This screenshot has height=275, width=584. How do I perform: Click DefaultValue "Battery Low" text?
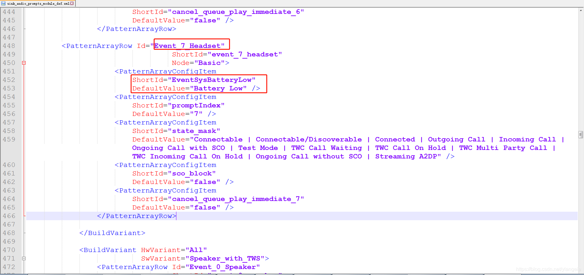tap(218, 89)
